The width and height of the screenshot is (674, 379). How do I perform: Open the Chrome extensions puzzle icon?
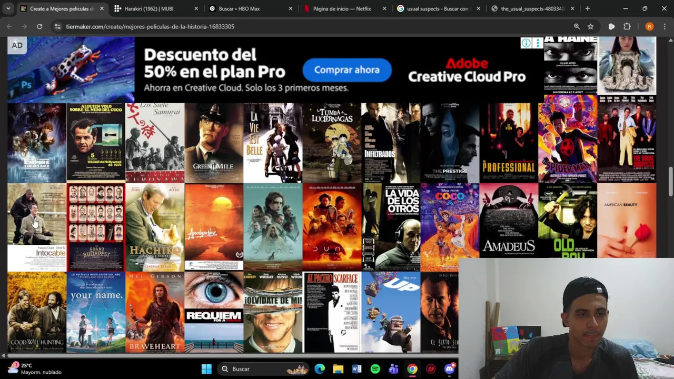click(627, 26)
